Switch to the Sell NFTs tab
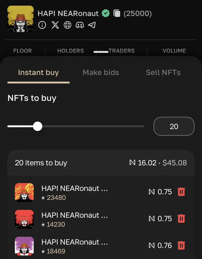 tap(163, 73)
